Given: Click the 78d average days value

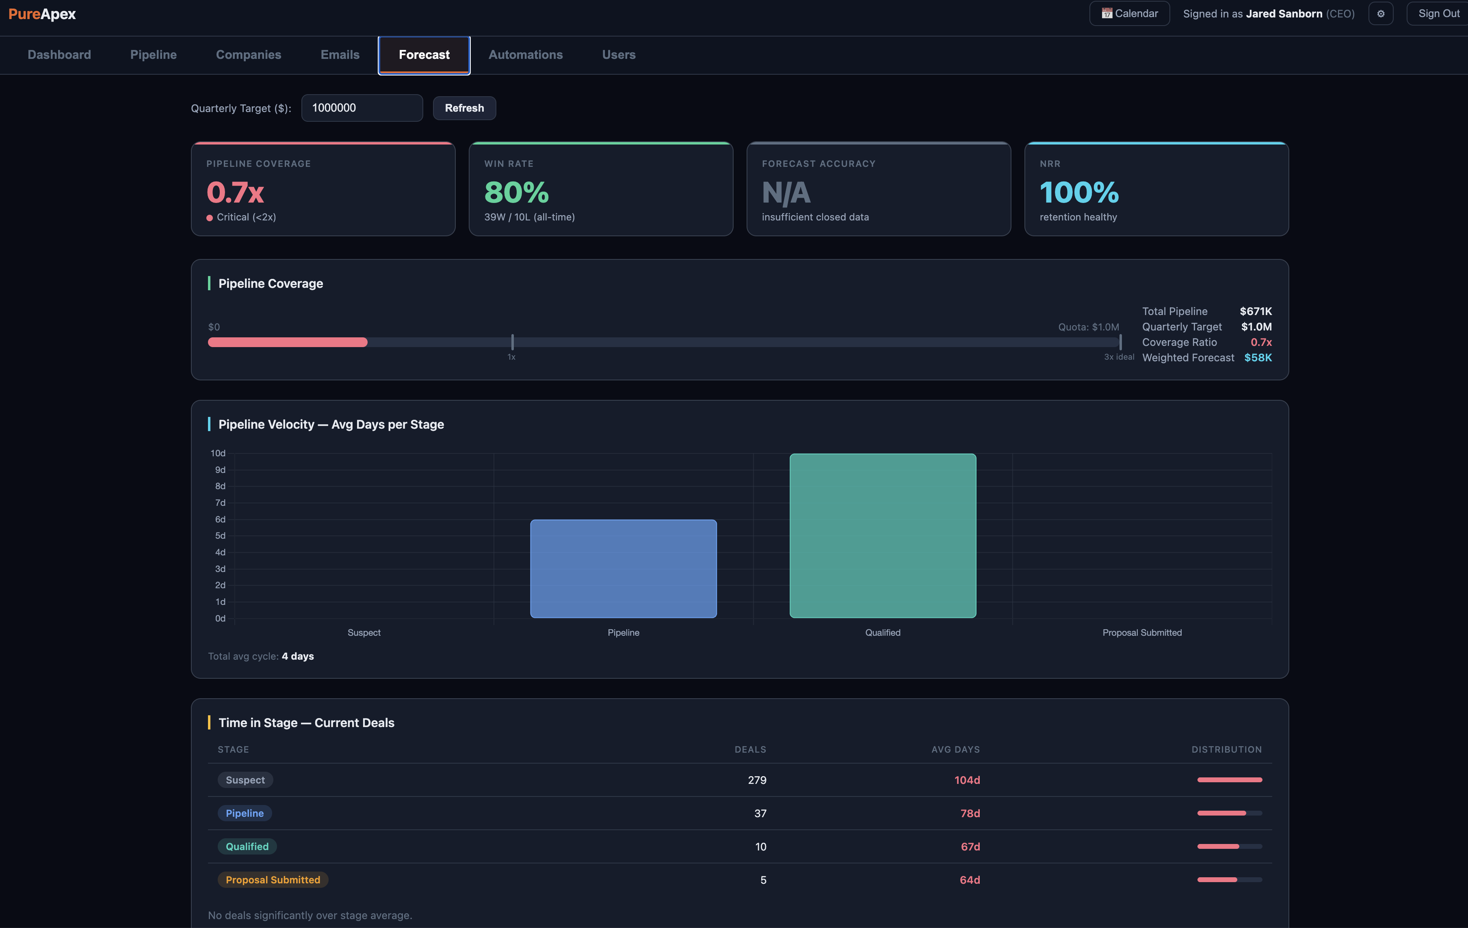Looking at the screenshot, I should click(x=970, y=813).
